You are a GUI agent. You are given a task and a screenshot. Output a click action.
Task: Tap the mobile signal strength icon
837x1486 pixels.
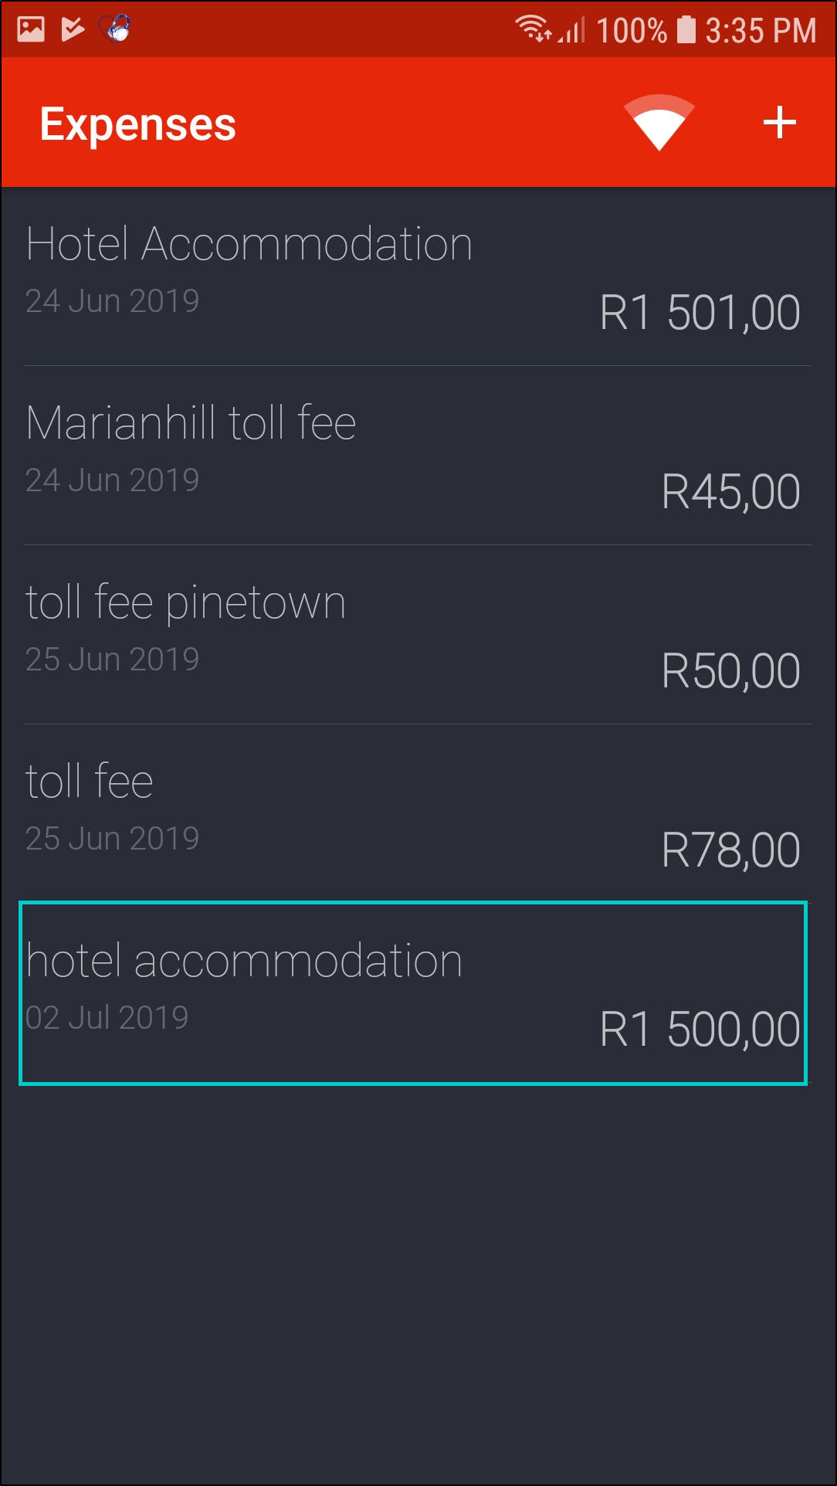click(572, 30)
